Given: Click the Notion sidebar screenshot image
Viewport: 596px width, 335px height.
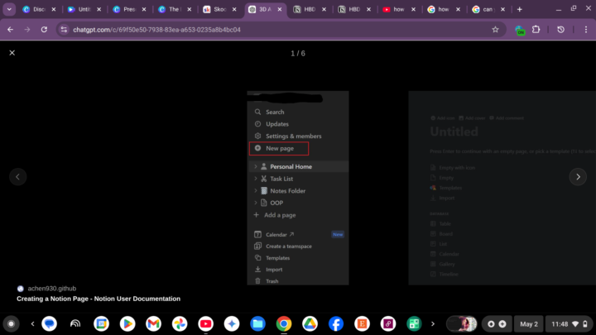Looking at the screenshot, I should click(x=298, y=188).
